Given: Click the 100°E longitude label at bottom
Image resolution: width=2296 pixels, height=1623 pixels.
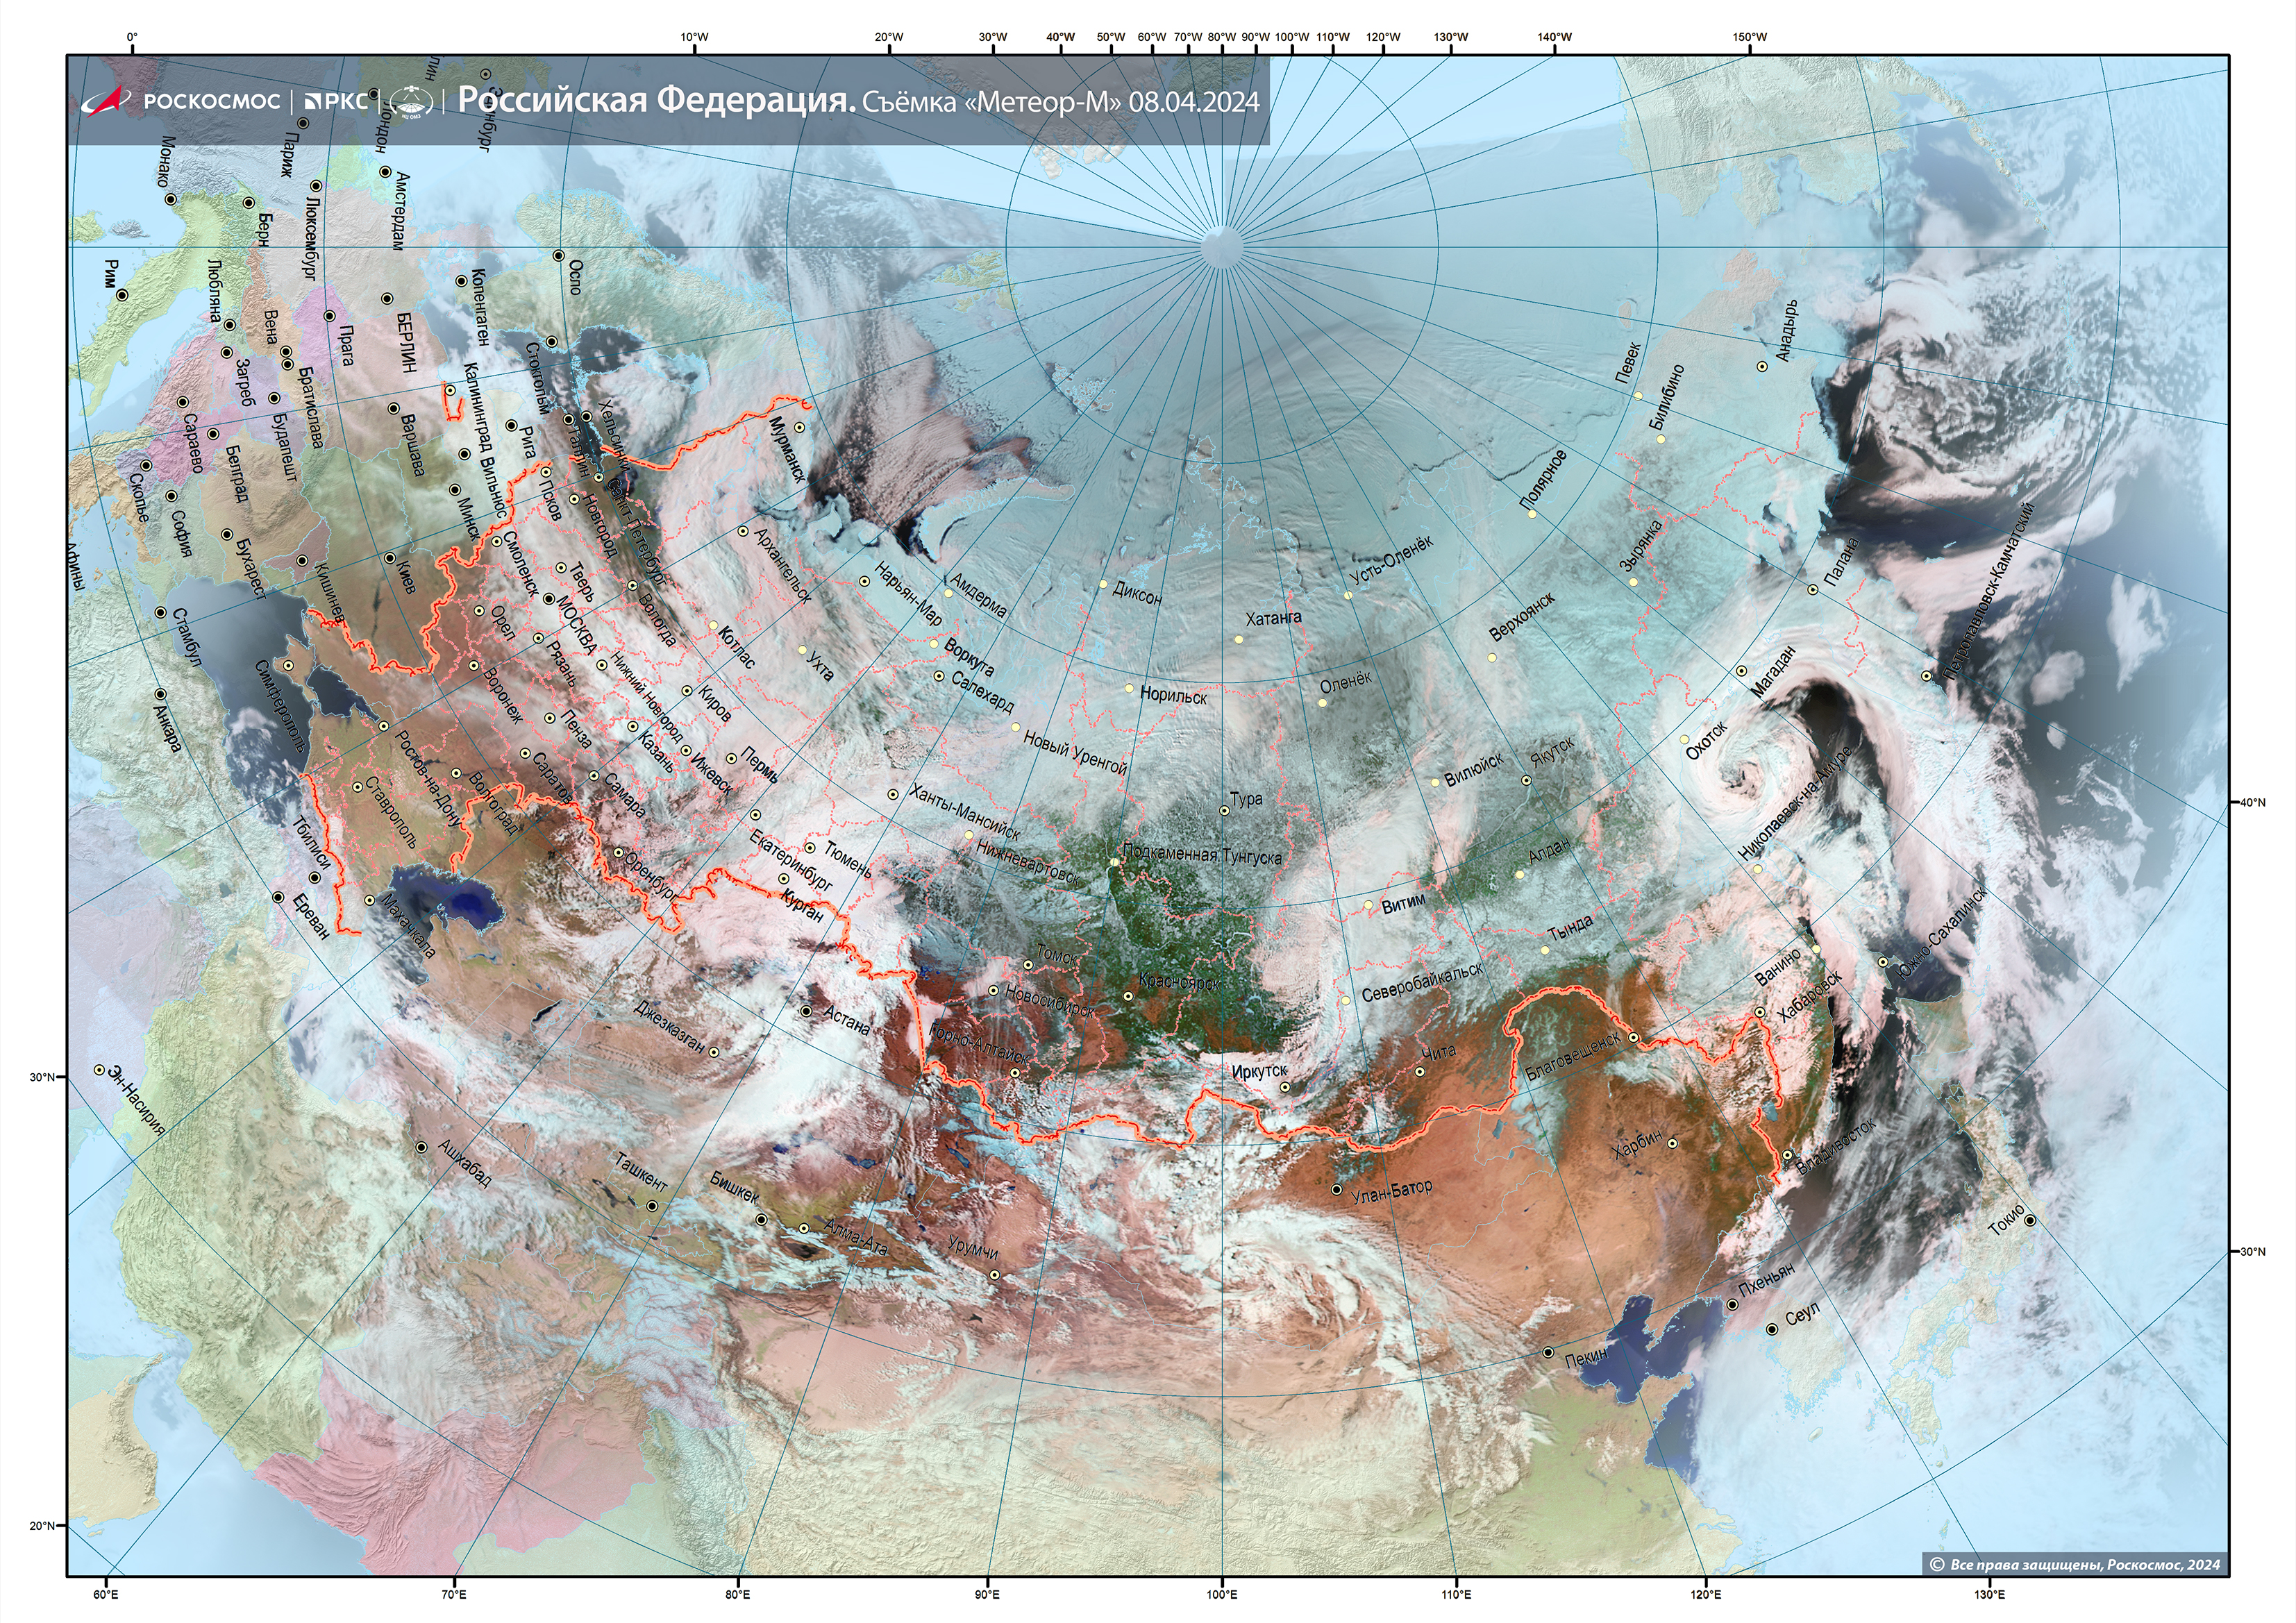Looking at the screenshot, I should pyautogui.click(x=1221, y=1594).
